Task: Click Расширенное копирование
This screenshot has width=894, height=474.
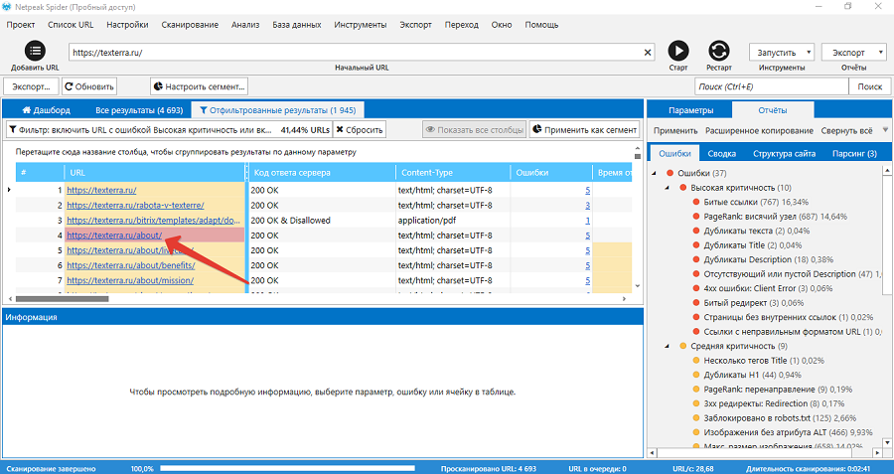Action: [759, 130]
